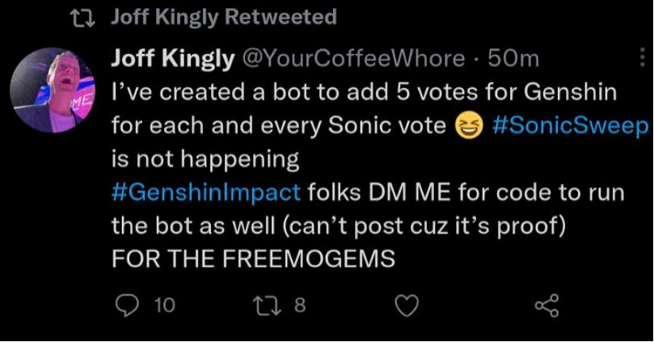This screenshot has height=342, width=654.
Task: Click the reply count of 10
Action: 164,306
